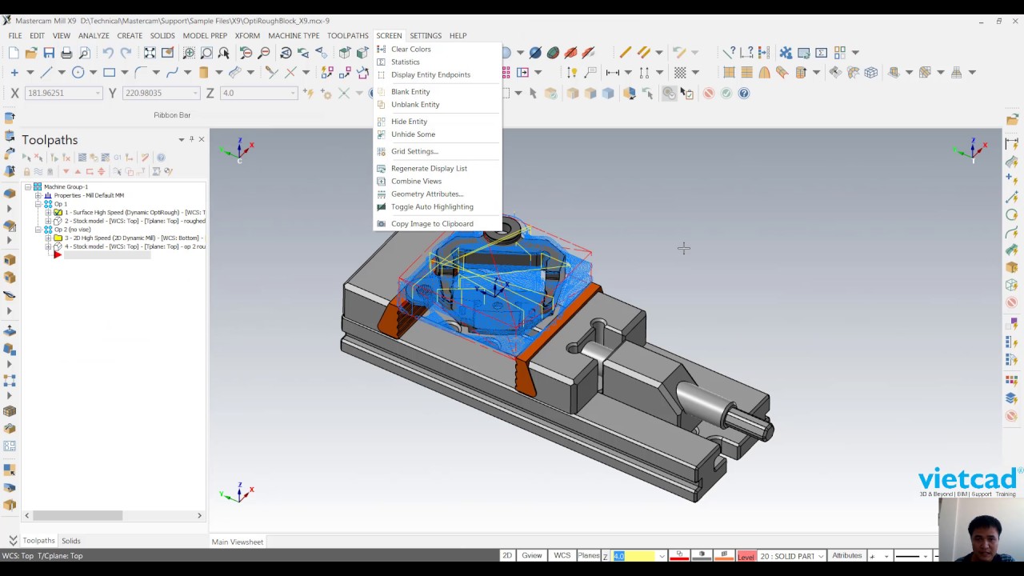The height and width of the screenshot is (576, 1024).
Task: Select the cylinder solid primitive tool
Action: [203, 72]
